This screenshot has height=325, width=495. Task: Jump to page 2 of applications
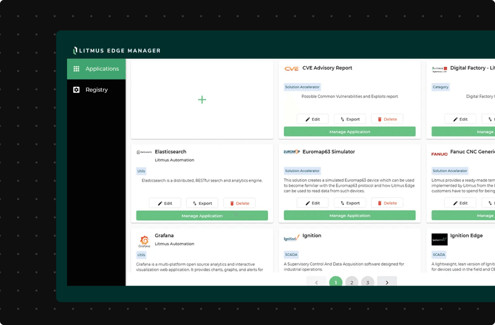click(x=352, y=283)
